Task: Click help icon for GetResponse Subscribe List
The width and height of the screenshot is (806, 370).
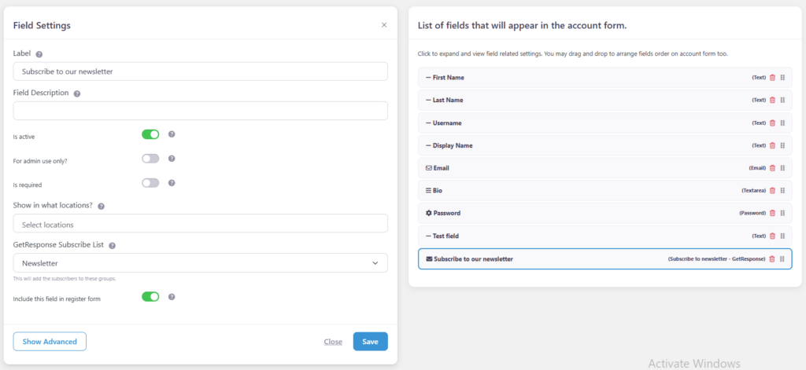Action: [112, 246]
